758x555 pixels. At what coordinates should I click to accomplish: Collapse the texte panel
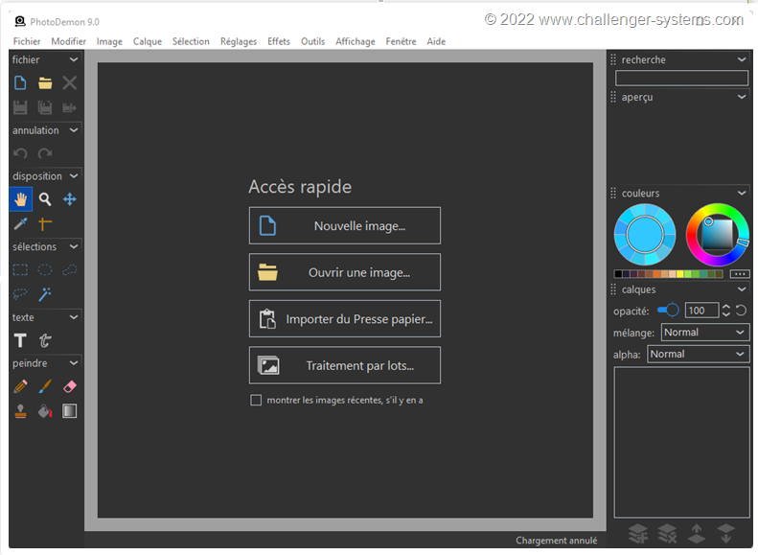74,317
